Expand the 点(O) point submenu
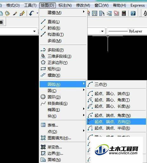The image size is (147, 163). click(63, 131)
